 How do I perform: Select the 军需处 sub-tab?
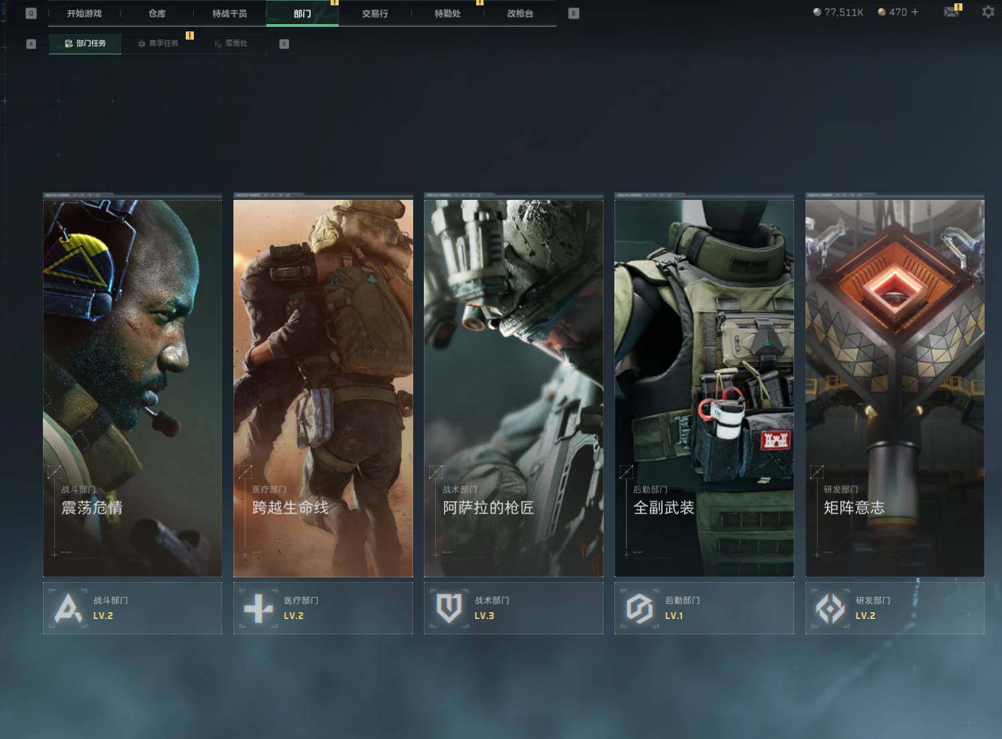point(231,44)
